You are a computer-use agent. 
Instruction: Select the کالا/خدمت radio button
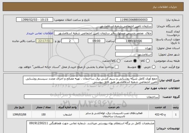click(x=118, y=61)
